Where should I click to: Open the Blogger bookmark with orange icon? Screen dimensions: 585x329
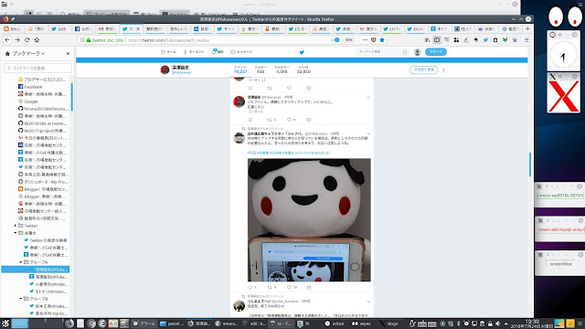[x=43, y=189]
